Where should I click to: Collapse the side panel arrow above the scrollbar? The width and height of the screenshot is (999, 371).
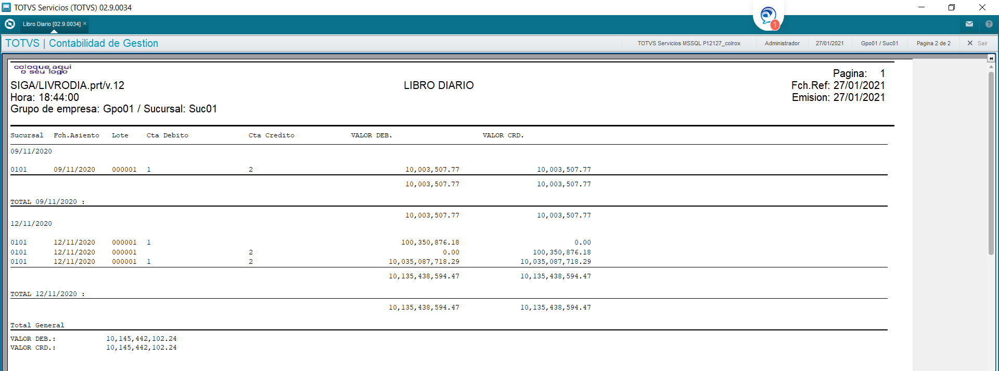point(991,58)
